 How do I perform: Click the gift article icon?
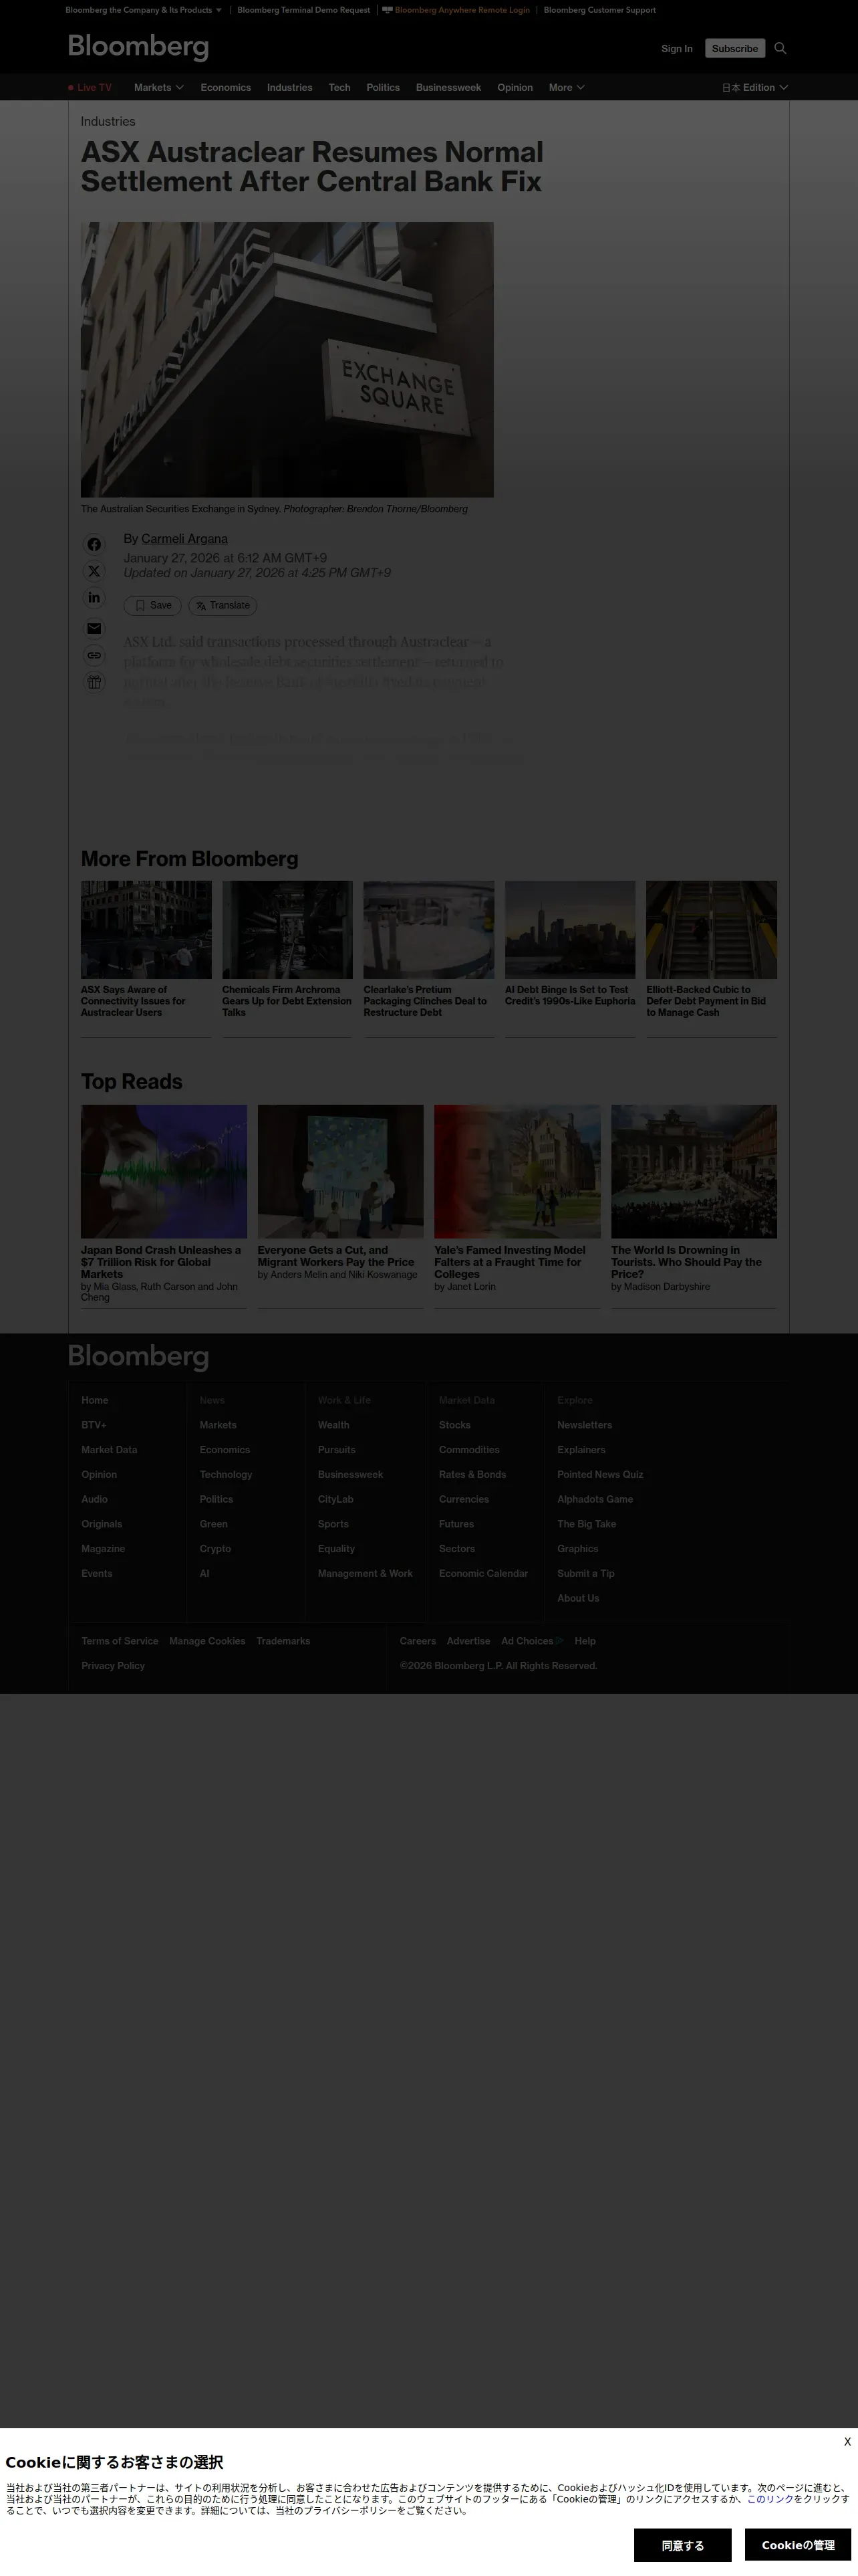click(x=94, y=682)
